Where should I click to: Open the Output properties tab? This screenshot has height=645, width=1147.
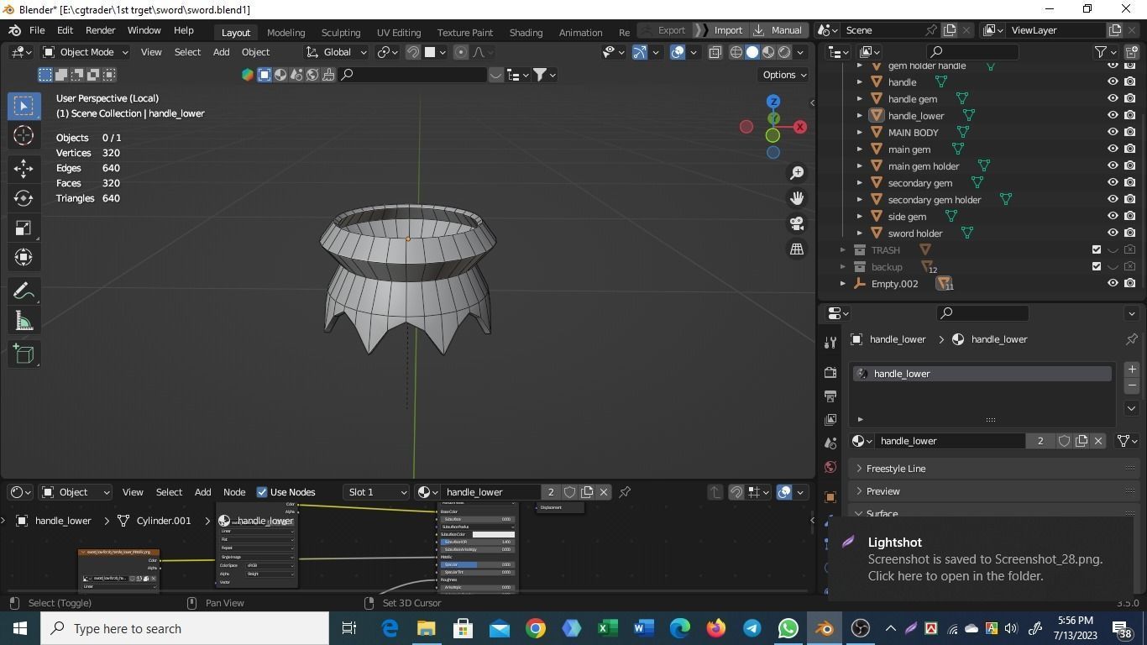point(830,396)
